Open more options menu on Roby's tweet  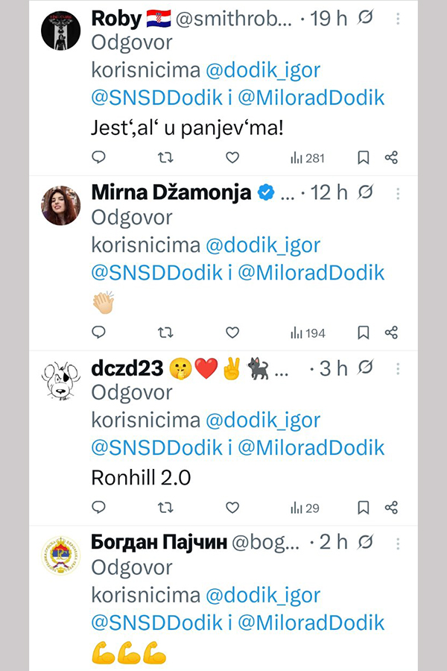398,18
